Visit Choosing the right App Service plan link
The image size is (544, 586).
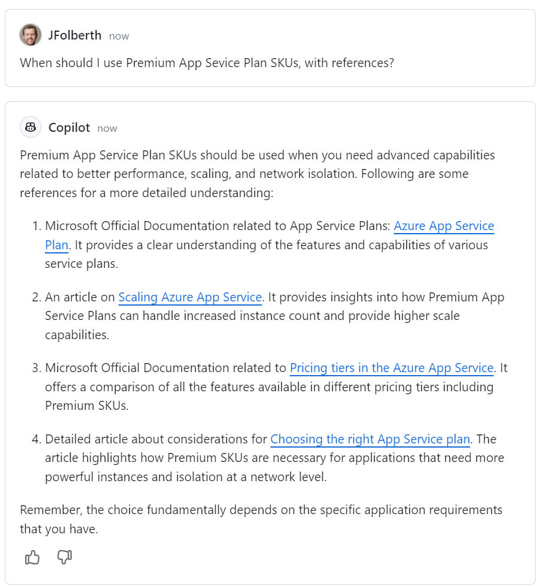pos(370,439)
